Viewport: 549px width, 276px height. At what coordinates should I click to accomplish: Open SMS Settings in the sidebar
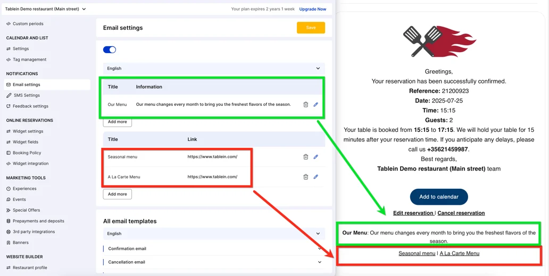[x=27, y=95]
